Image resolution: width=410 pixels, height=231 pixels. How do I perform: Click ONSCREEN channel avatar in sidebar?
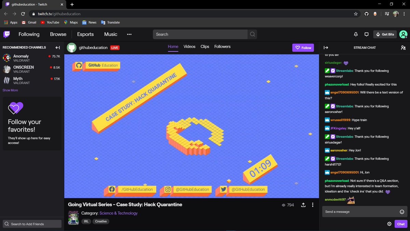click(x=7, y=69)
